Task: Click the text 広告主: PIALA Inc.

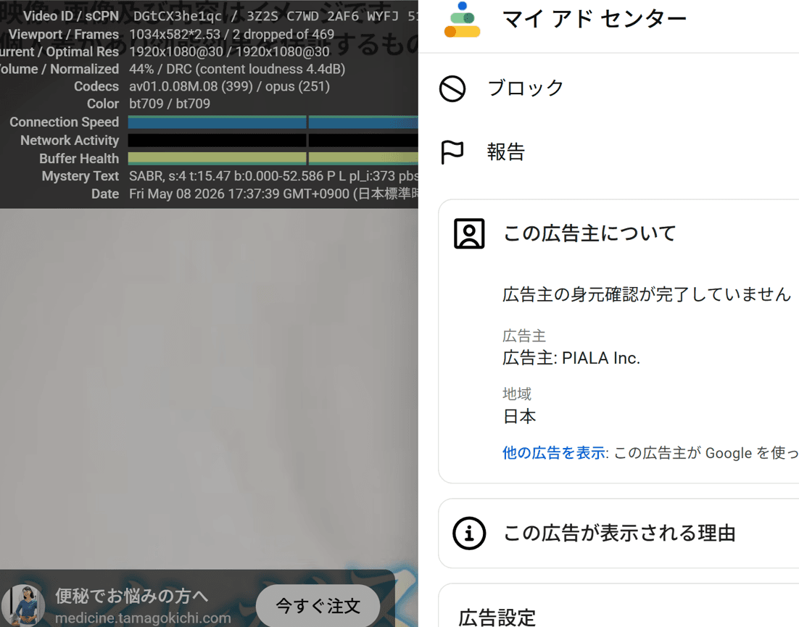Action: click(x=571, y=358)
